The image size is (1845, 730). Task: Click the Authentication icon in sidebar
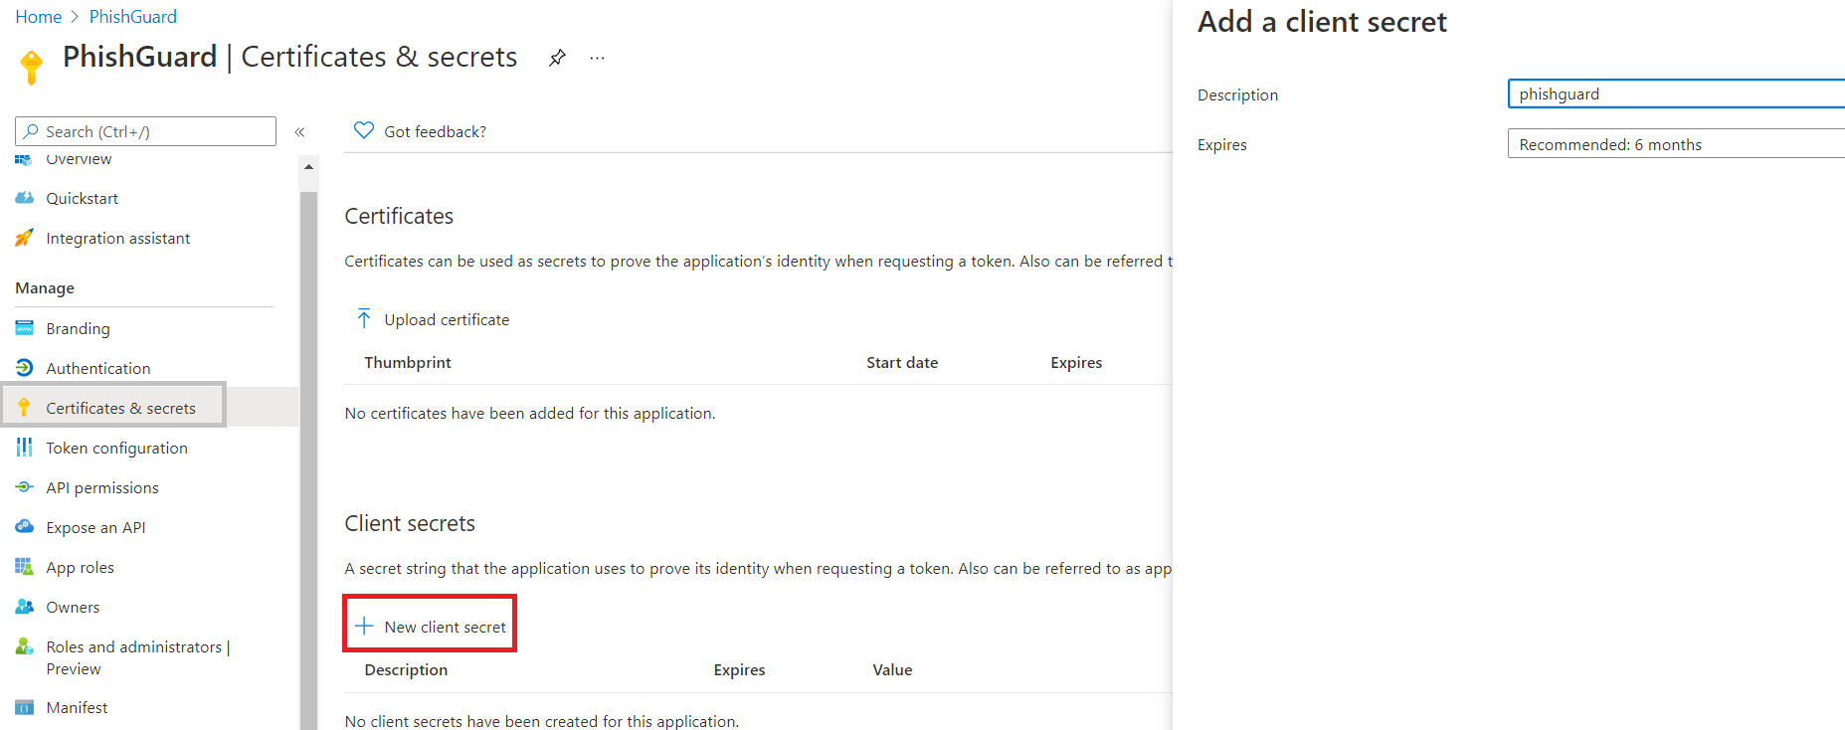tap(25, 368)
